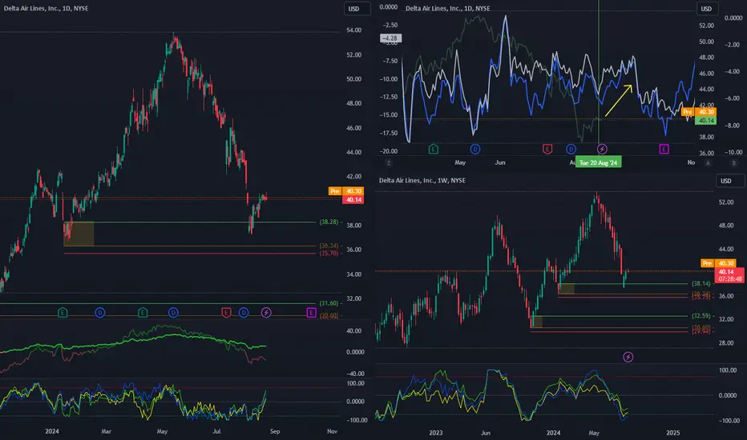
Task: Click the left chart title Delta Air Lines 1D NYSE
Action: pyautogui.click(x=46, y=8)
